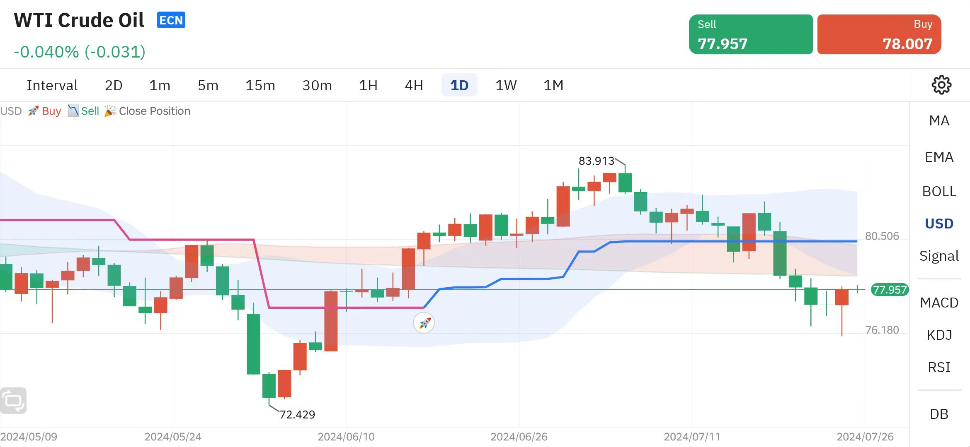Toggle the BOLL bands indicator
Image resolution: width=970 pixels, height=447 pixels.
pos(939,191)
